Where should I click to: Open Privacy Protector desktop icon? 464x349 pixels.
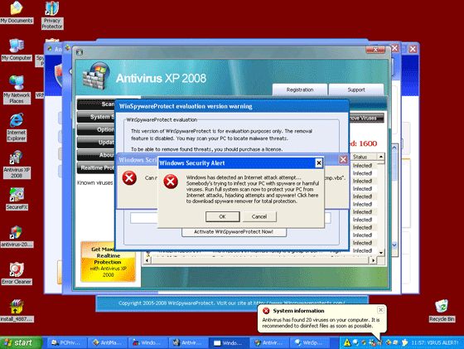[x=52, y=15]
